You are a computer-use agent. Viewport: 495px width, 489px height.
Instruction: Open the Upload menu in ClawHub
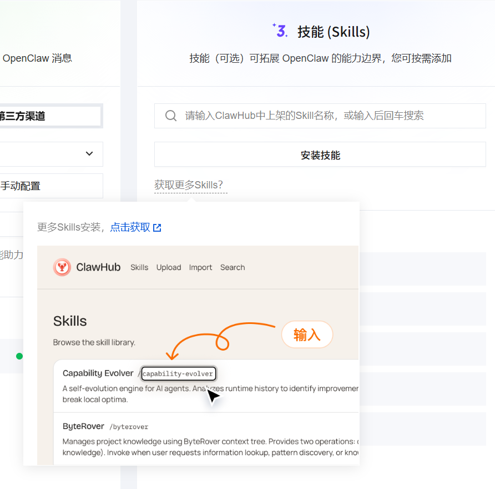[169, 267]
